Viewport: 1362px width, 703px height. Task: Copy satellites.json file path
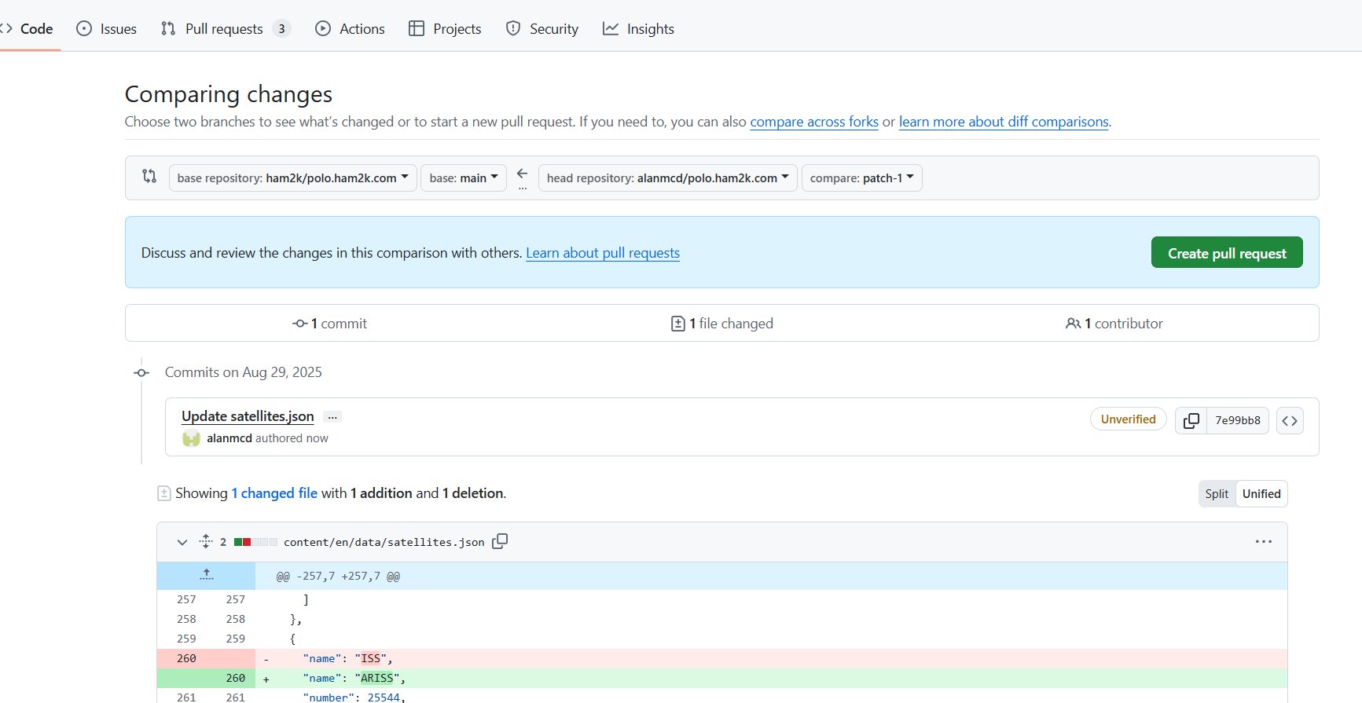pos(500,541)
